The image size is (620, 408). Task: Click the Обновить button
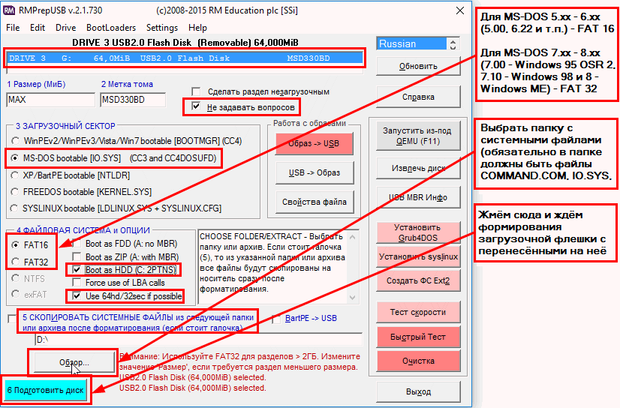pos(418,66)
